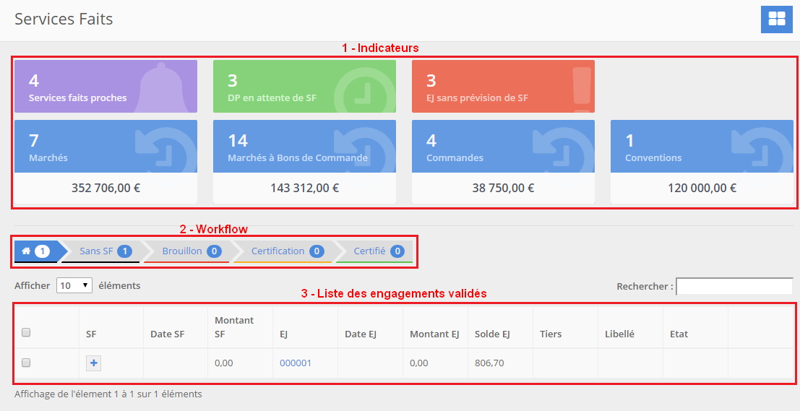Open engagement link 000001
Screen dimensions: 800x411
coord(296,363)
